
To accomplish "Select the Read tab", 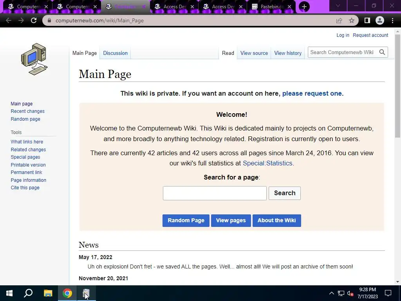I will 228,53.
